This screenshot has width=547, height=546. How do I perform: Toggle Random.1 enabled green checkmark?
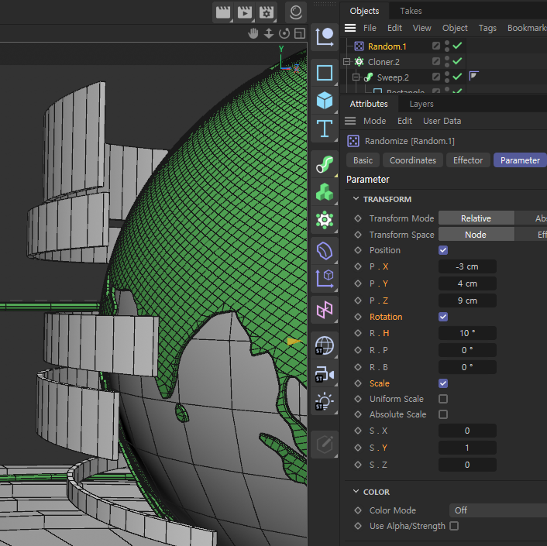pyautogui.click(x=457, y=46)
